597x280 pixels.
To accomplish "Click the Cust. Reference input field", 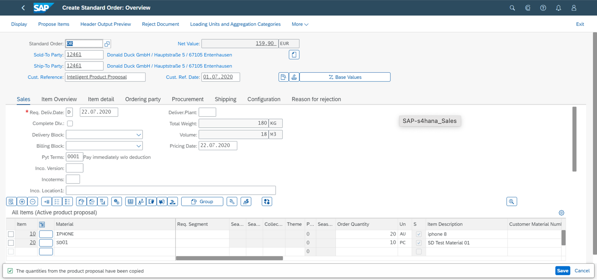I will click(105, 77).
